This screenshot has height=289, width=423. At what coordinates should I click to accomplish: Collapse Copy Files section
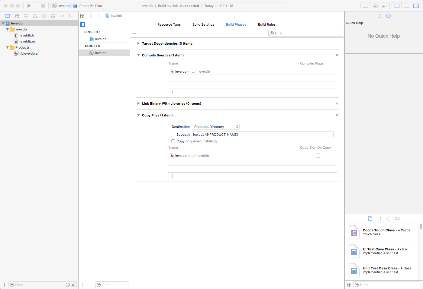tap(138, 115)
